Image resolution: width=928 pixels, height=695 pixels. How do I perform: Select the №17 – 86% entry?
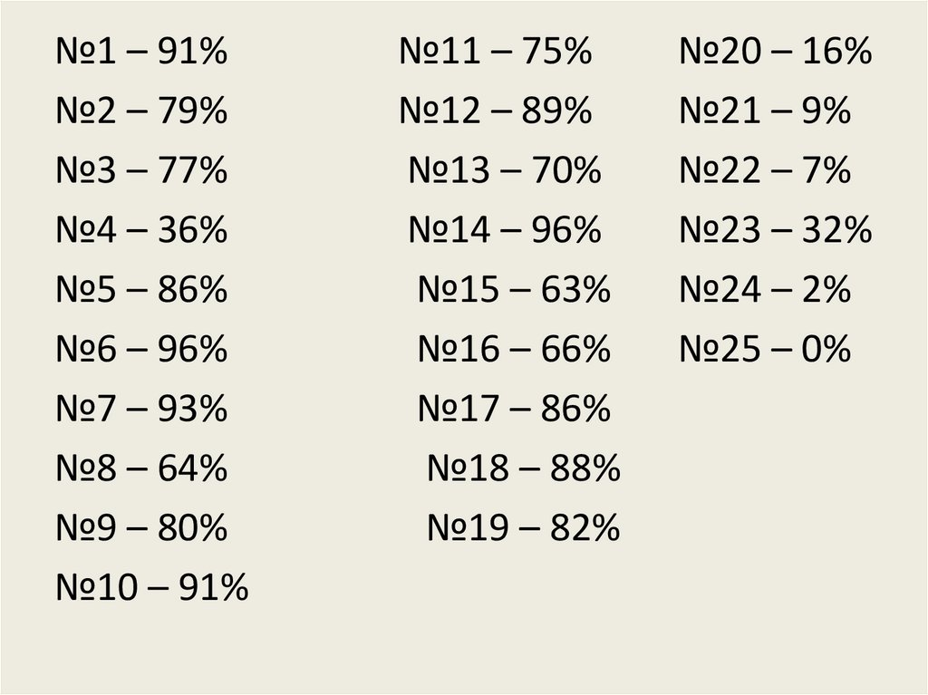[x=514, y=410]
